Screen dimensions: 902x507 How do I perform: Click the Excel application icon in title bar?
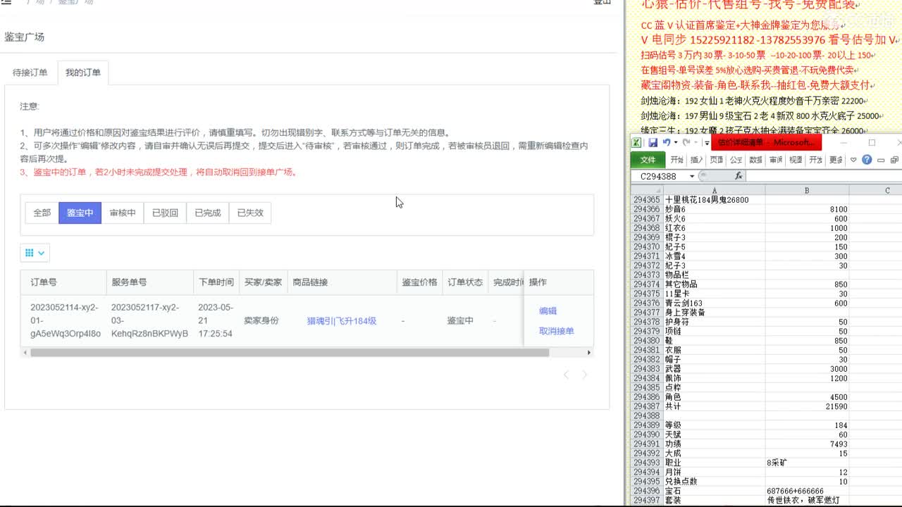tap(637, 142)
